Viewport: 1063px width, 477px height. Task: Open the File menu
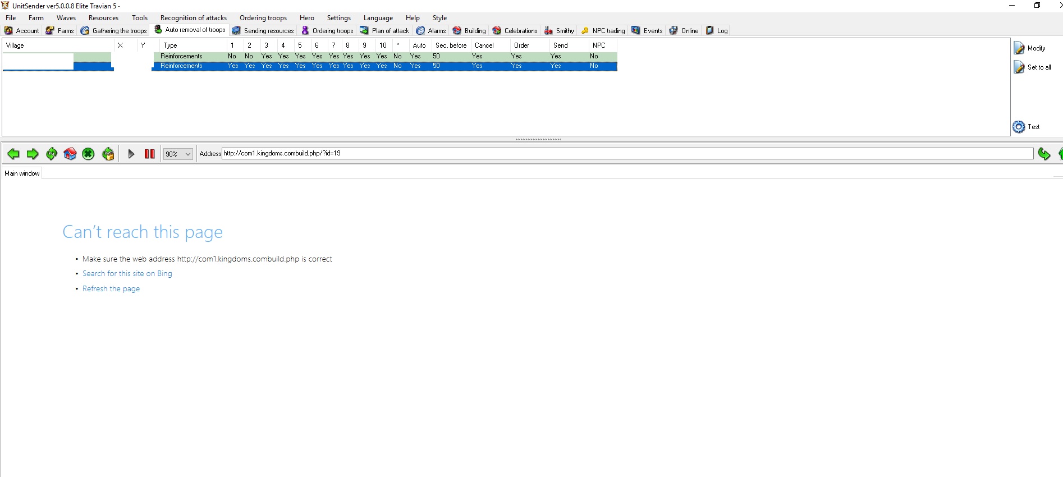point(11,18)
